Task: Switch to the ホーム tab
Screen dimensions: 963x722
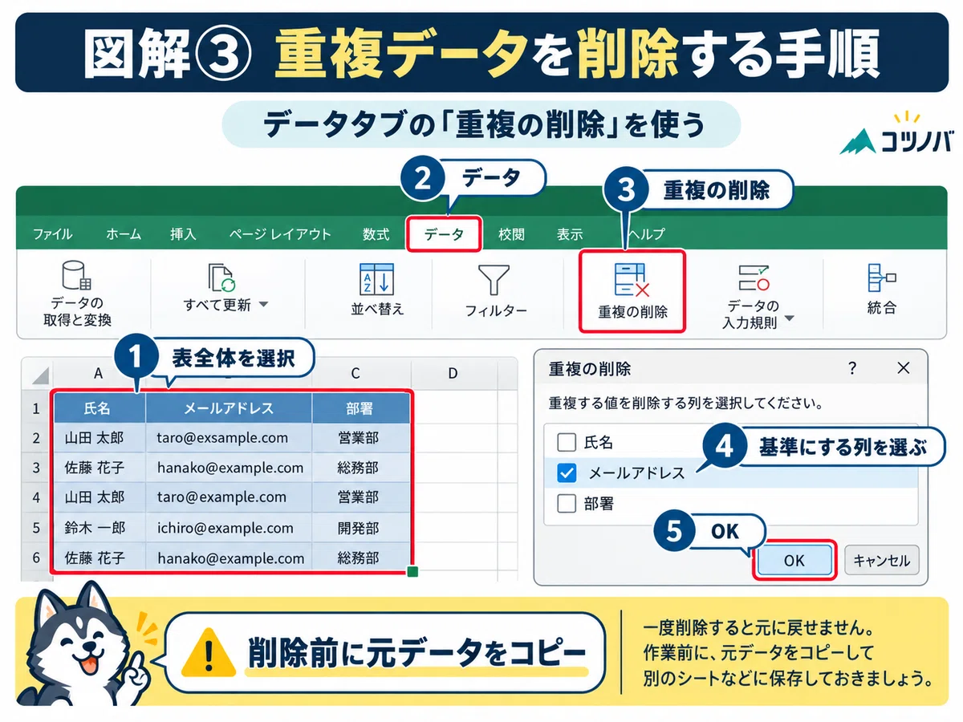Action: pos(124,234)
